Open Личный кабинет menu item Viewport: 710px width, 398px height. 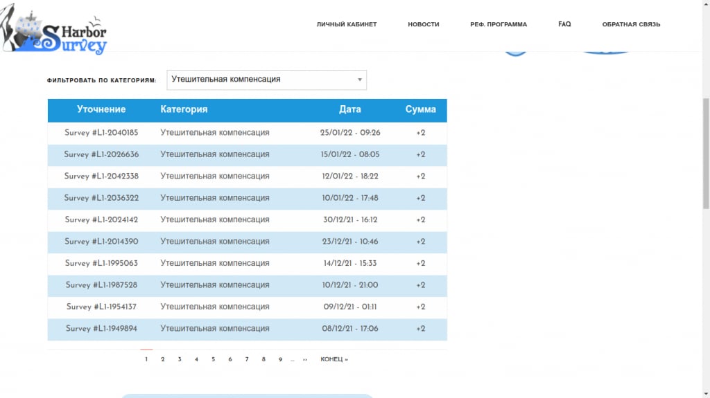[x=347, y=24]
